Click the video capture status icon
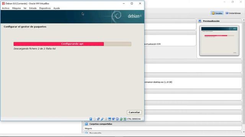Viewport: 245px width, 137px height. point(113,119)
